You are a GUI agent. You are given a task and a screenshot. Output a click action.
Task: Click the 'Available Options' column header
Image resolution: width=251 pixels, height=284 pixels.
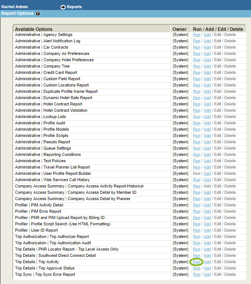click(34, 29)
